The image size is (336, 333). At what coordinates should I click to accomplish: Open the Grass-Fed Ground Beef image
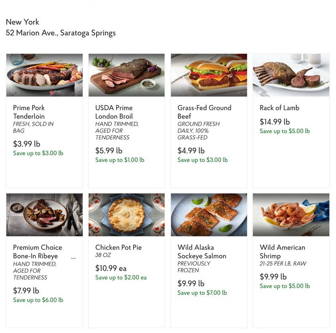pos(209,75)
